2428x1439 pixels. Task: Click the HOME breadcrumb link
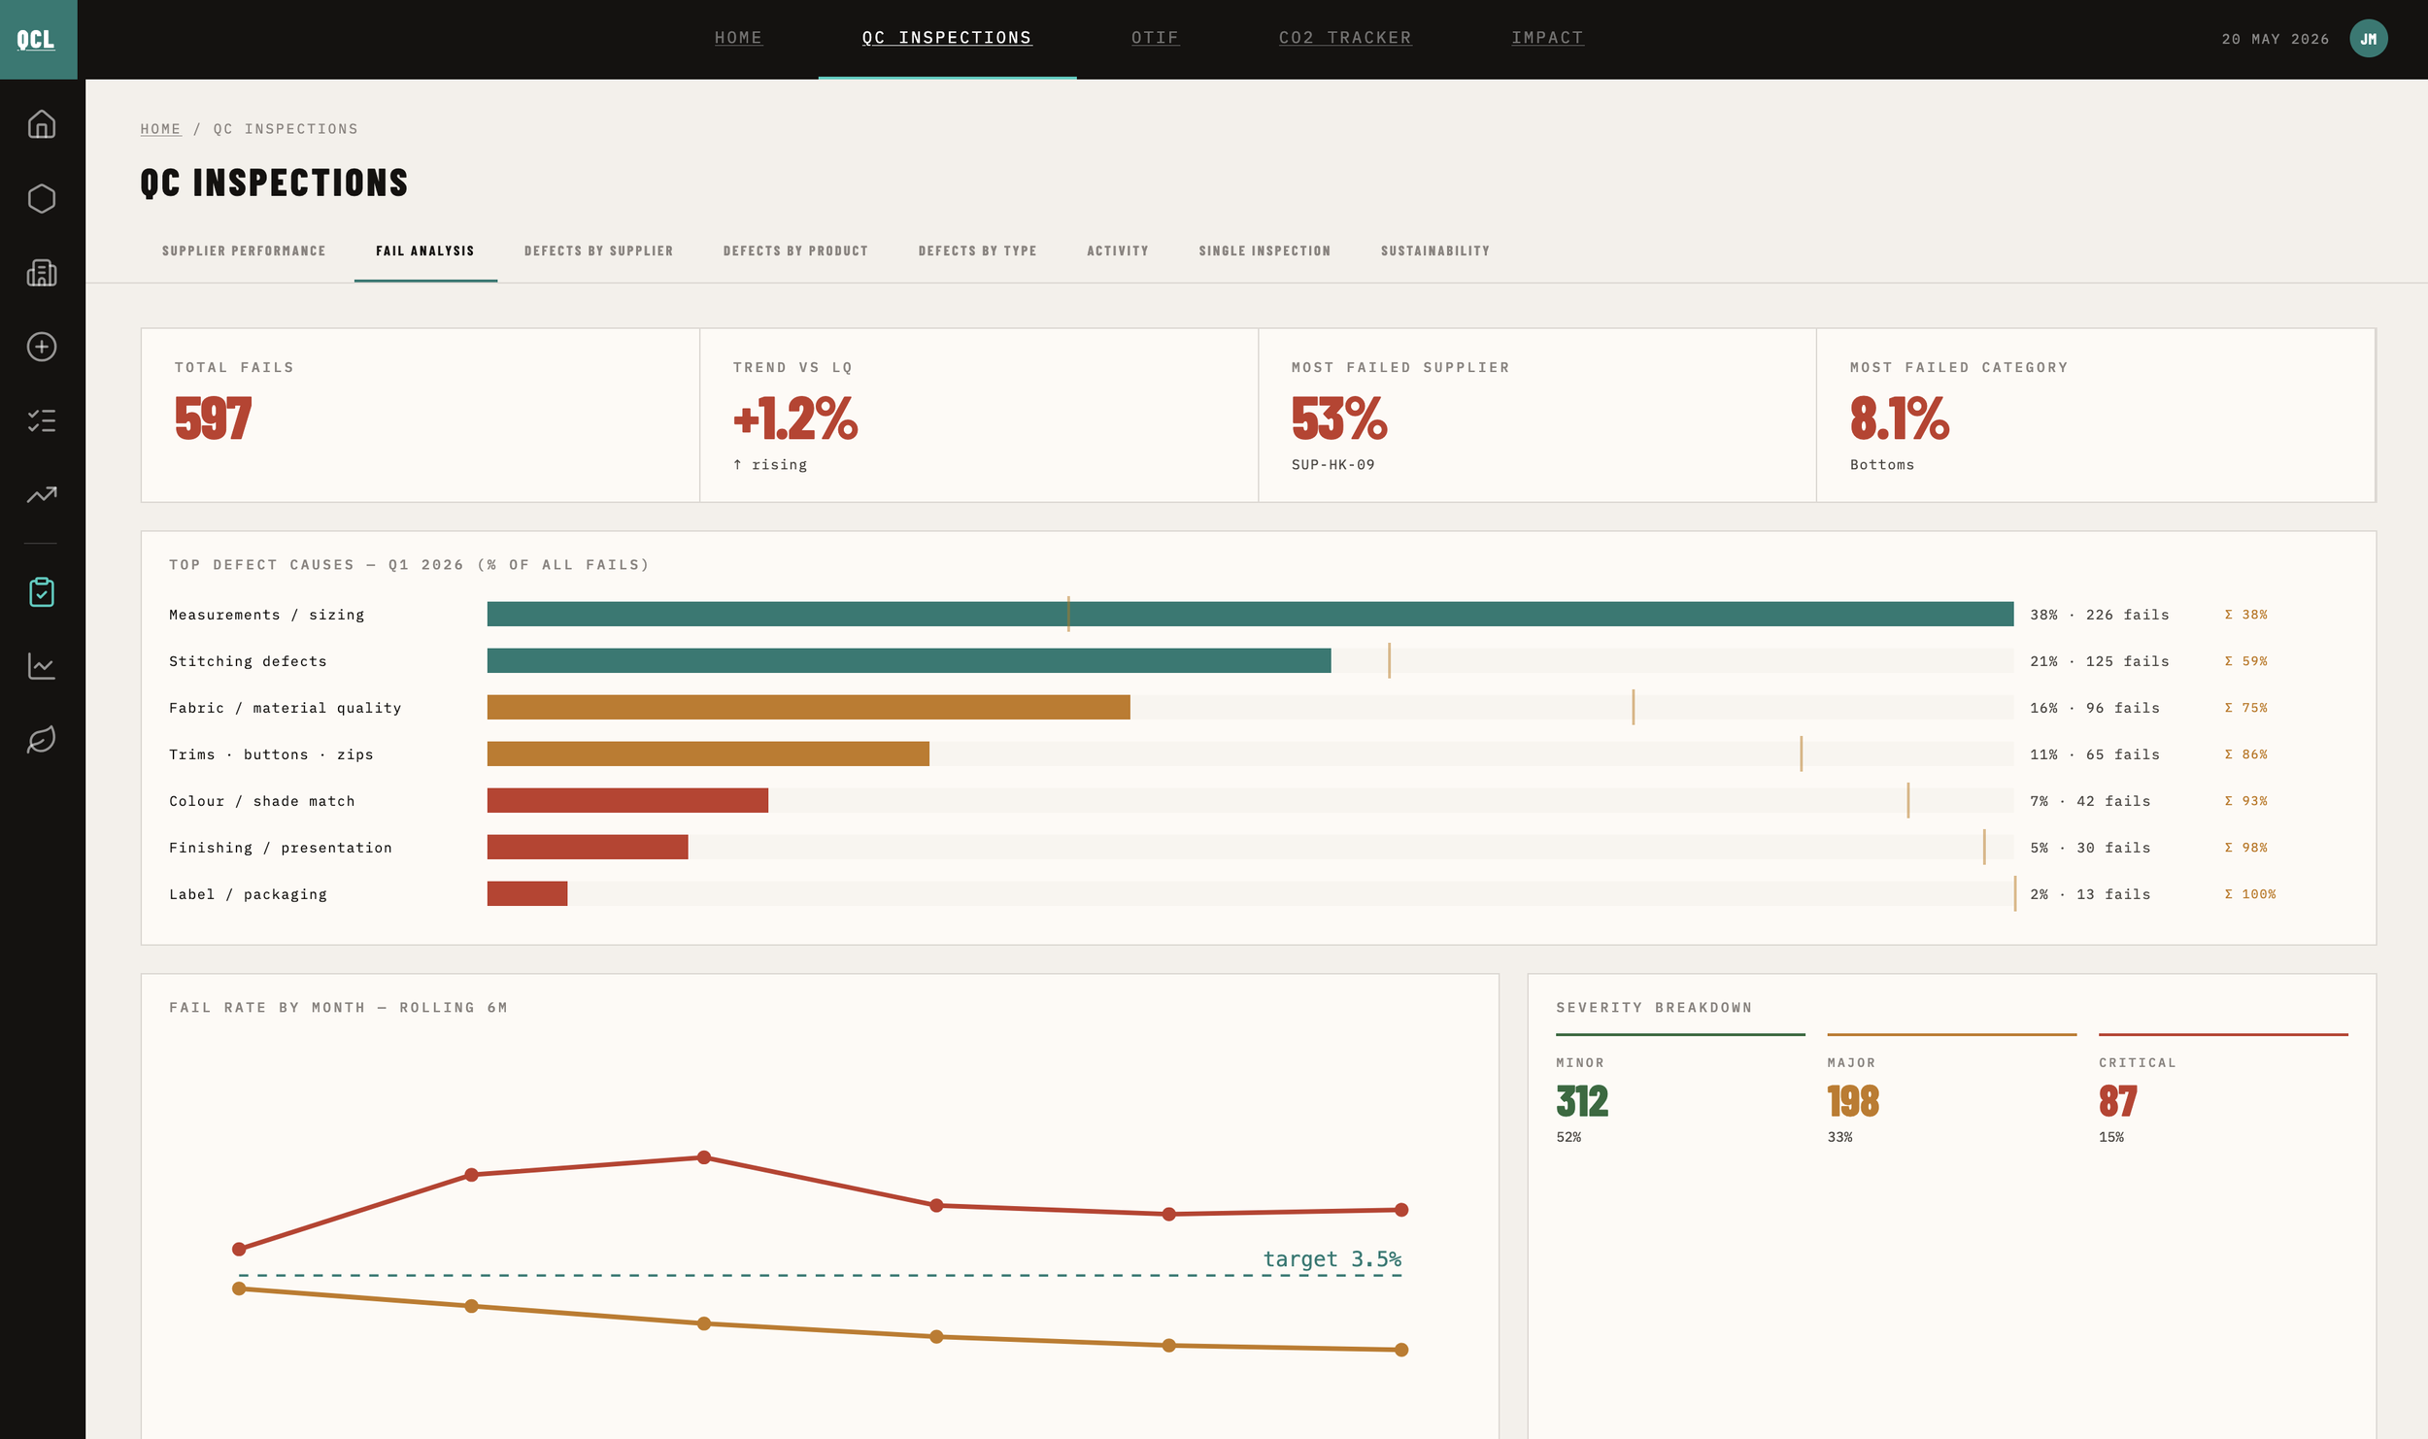[x=160, y=129]
